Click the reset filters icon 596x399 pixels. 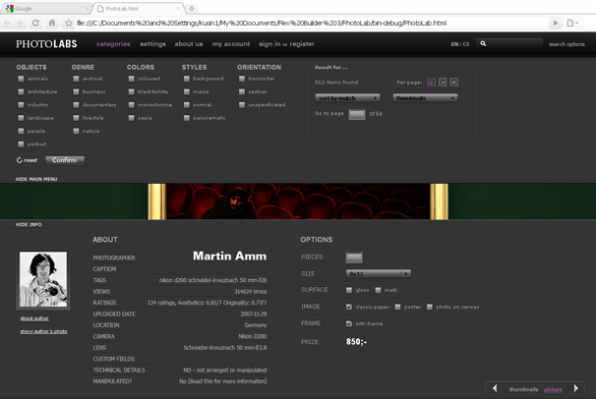pyautogui.click(x=19, y=160)
